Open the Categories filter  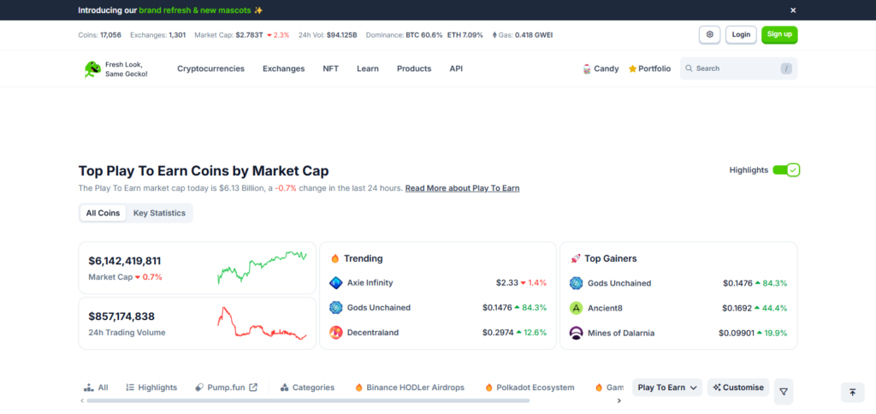tap(307, 387)
